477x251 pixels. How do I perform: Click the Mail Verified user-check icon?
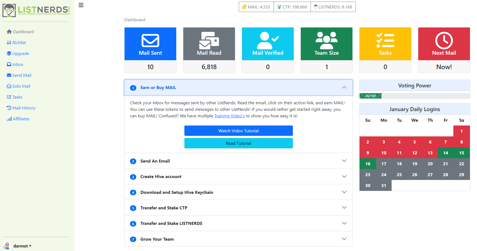[x=268, y=41]
